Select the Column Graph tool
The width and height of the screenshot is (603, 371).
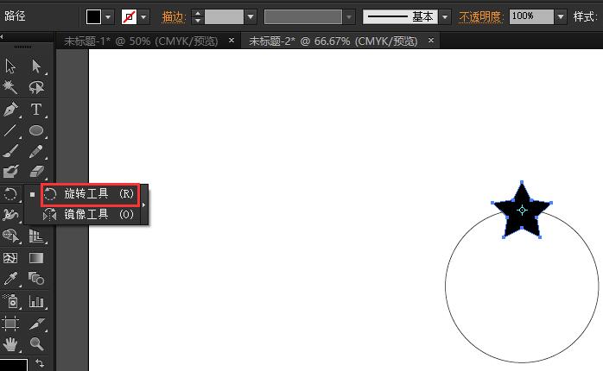tap(36, 301)
